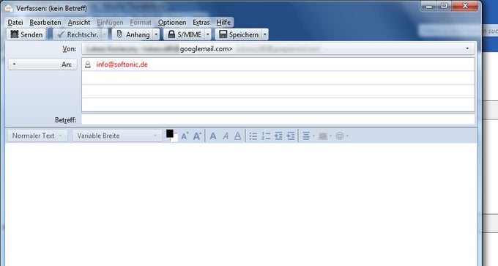Open the Optionen menu
Image resolution: width=498 pixels, height=266 pixels.
coord(172,23)
